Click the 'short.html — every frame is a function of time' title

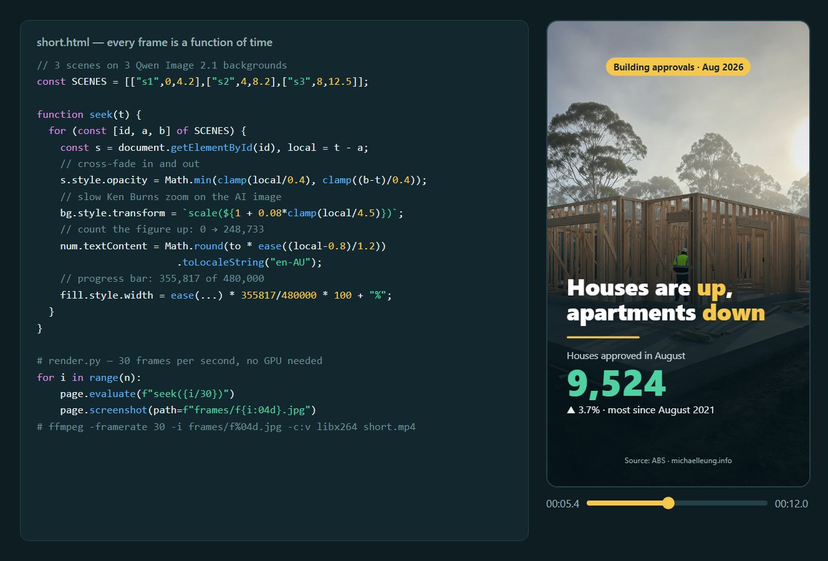click(x=155, y=42)
